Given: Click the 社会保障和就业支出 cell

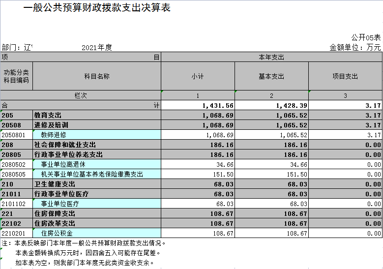Looking at the screenshot, I should (x=97, y=145).
